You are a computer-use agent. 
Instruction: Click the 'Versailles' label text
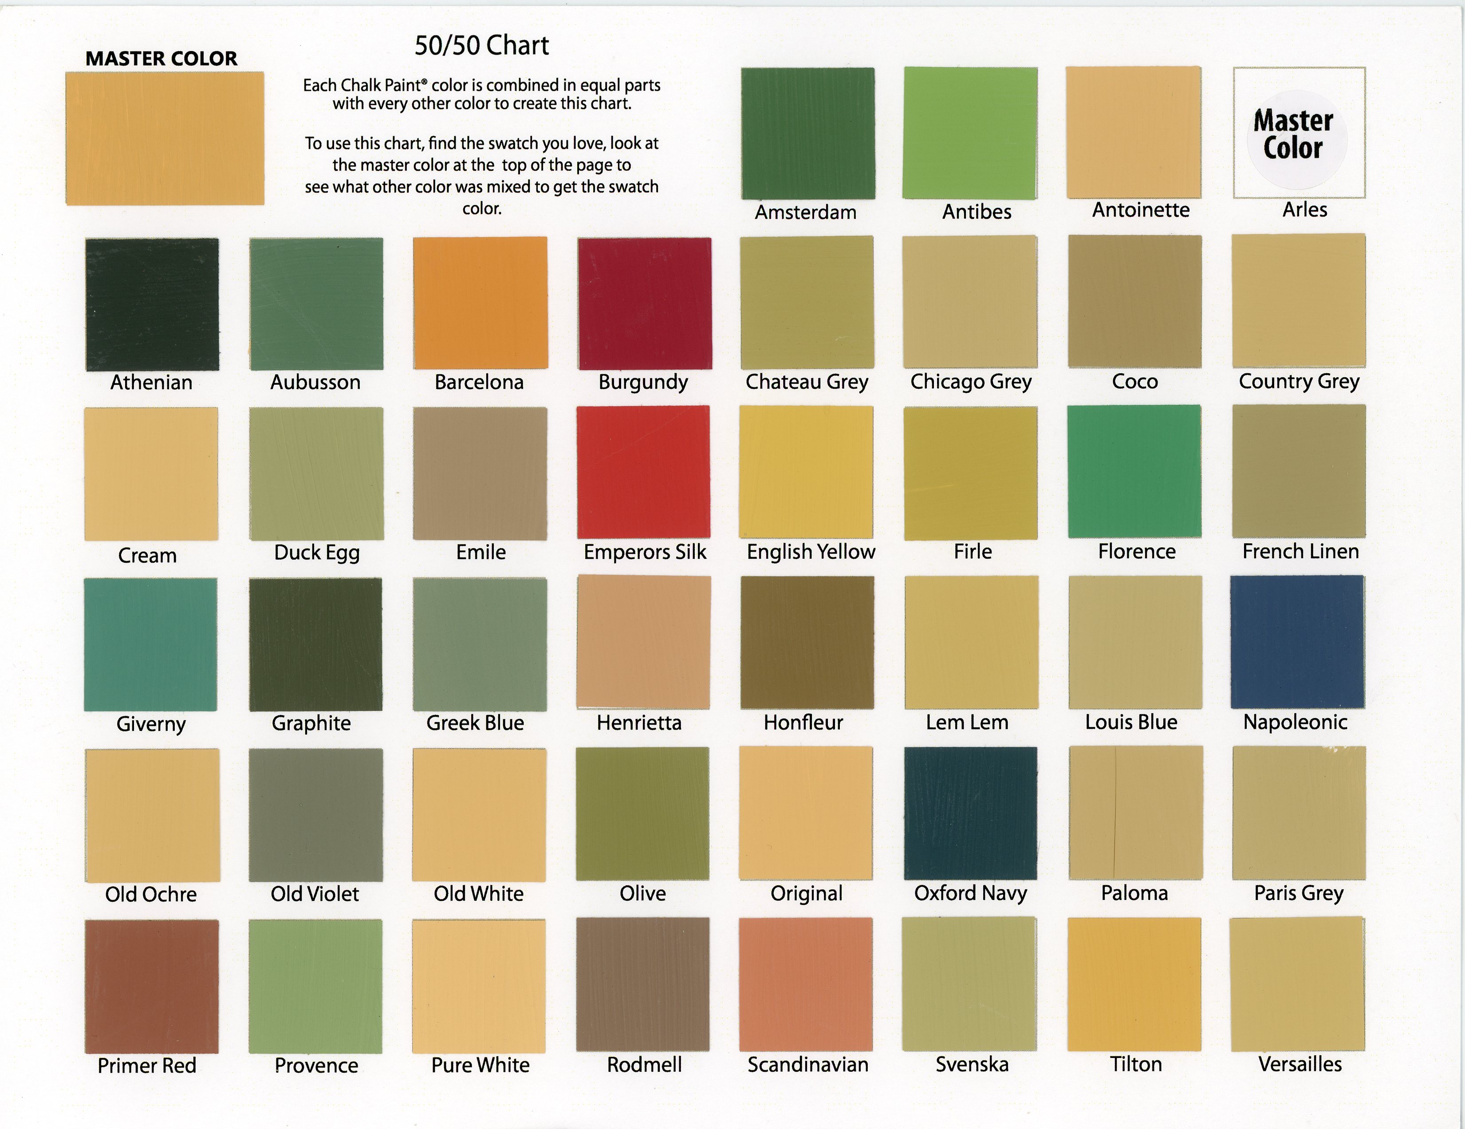click(x=1300, y=1064)
